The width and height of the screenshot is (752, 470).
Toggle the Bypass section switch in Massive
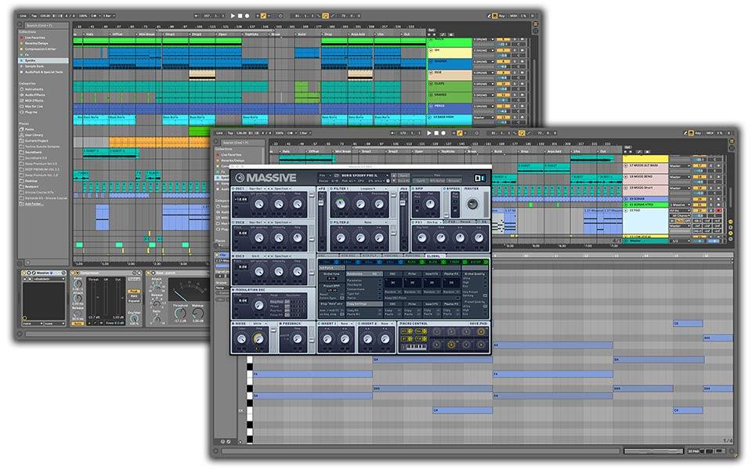(x=444, y=189)
